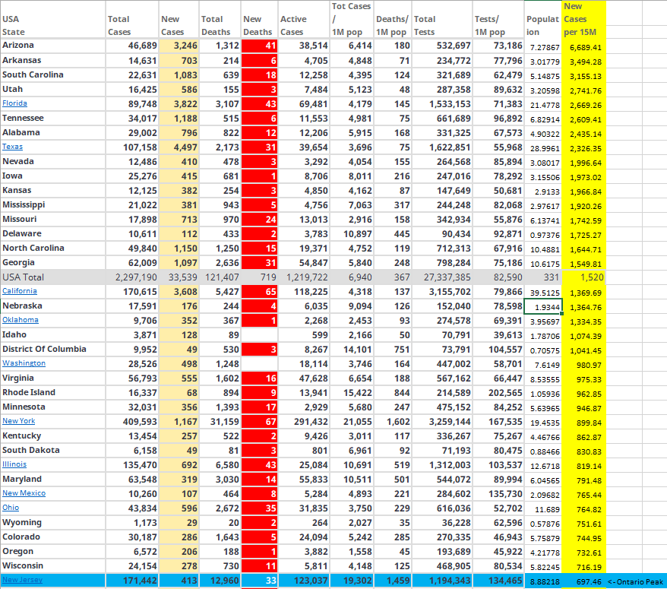Select Texas new cases 4,497
The image size is (667, 589).
coord(179,147)
